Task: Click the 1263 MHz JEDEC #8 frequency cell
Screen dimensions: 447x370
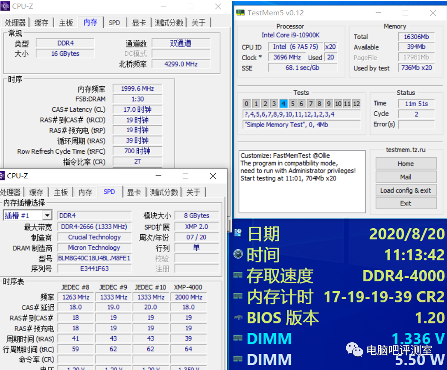Action: click(76, 297)
